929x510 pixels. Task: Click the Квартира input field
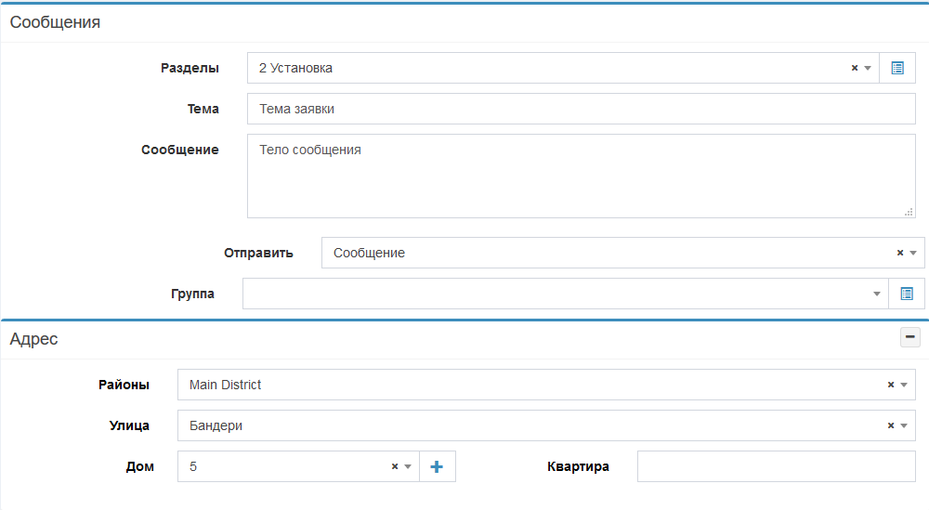776,466
